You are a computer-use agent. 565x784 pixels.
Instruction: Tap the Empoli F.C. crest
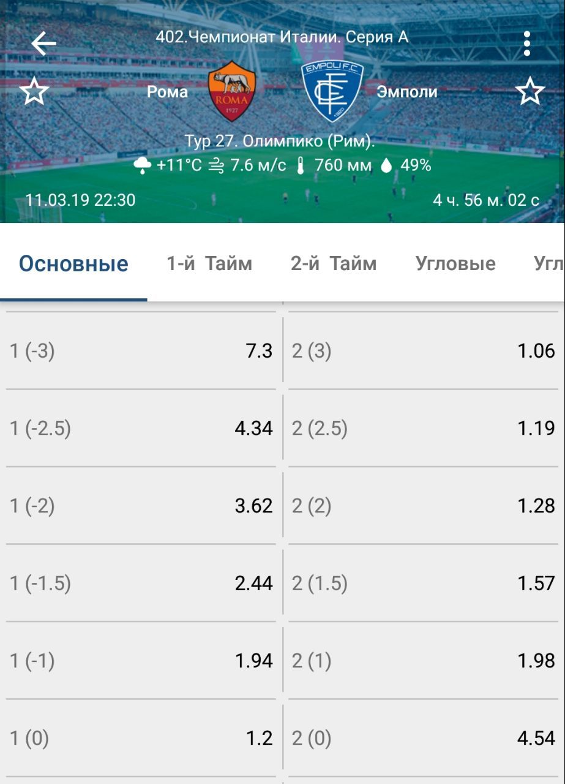coord(332,91)
